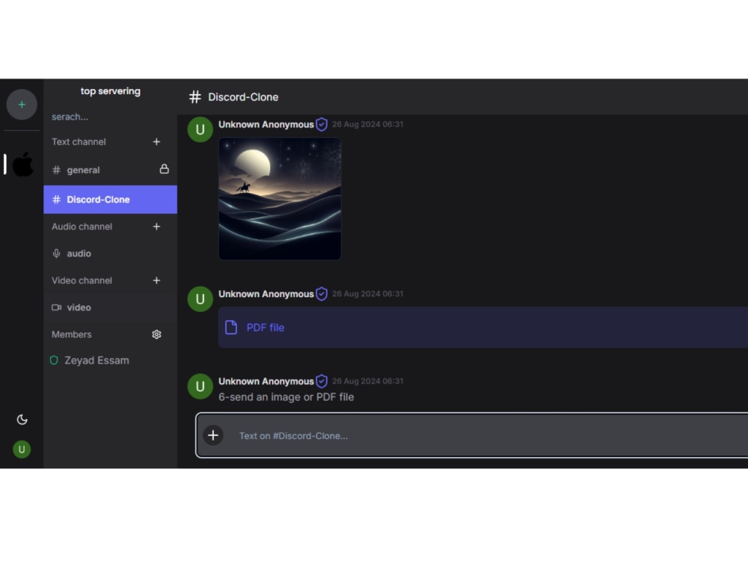Click the avatar on the image message

click(200, 129)
